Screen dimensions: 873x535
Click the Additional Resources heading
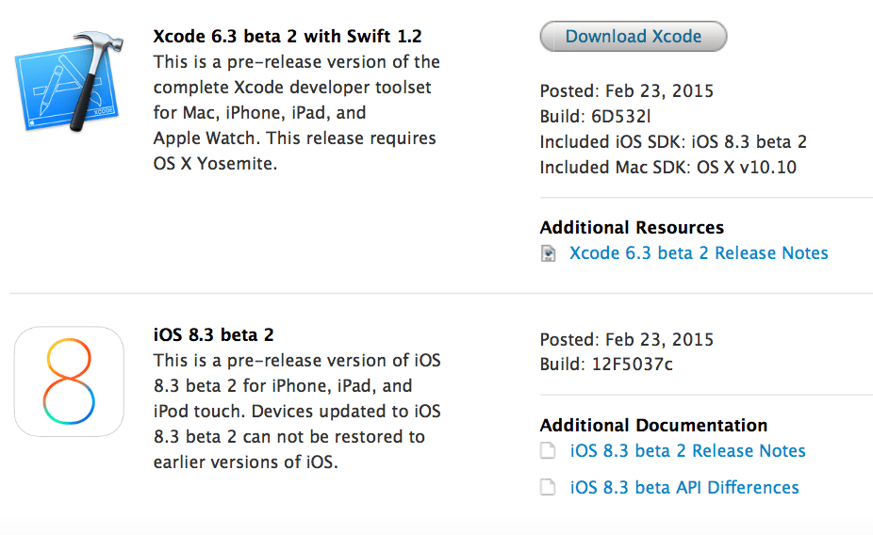point(632,228)
